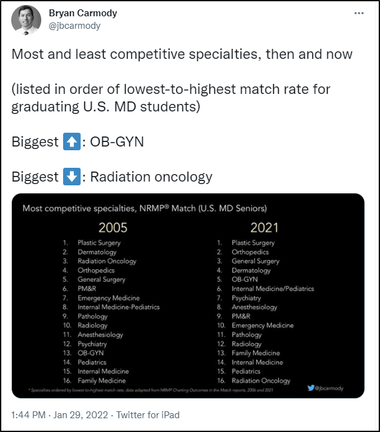Click the image title about NRMP Match
Viewport: 380px width, 432px height.
pos(144,208)
